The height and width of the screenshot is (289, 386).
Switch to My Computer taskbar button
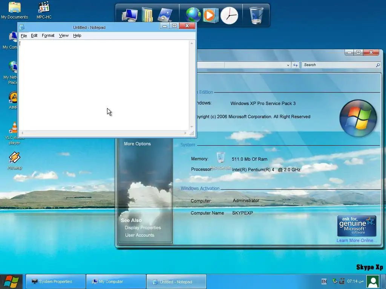[x=116, y=281]
